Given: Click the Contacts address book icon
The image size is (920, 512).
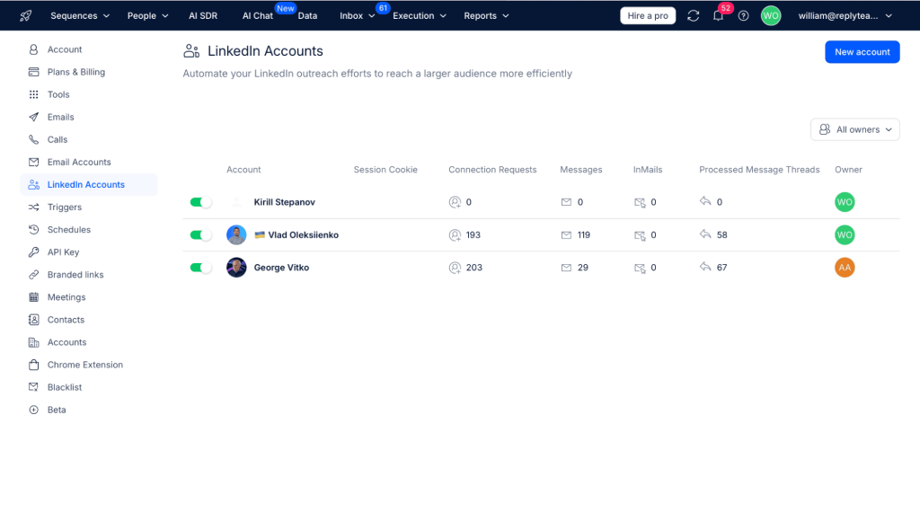Looking at the screenshot, I should 33,320.
